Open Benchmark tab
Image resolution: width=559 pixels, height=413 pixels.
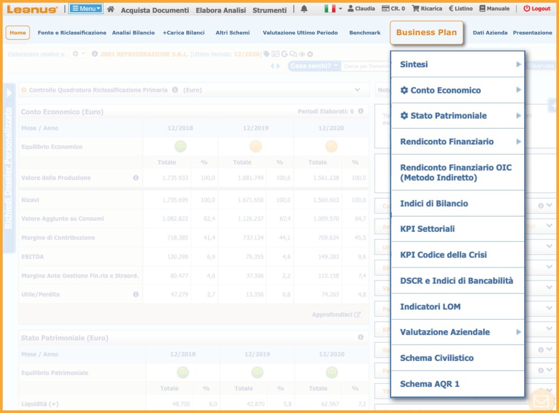(x=364, y=32)
